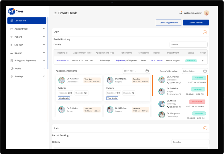The width and height of the screenshot is (224, 154).
Task: Open calendar icon in Doctor's Schedule date picker
Action: 205,71
